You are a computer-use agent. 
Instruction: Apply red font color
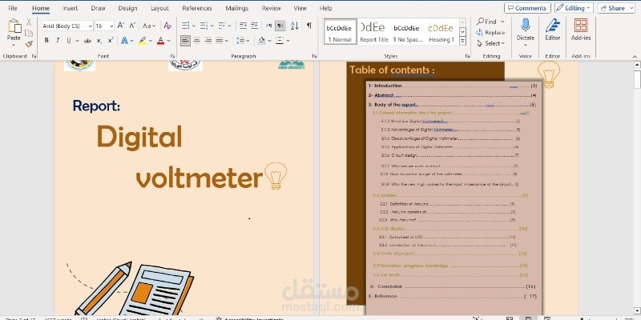pos(161,41)
